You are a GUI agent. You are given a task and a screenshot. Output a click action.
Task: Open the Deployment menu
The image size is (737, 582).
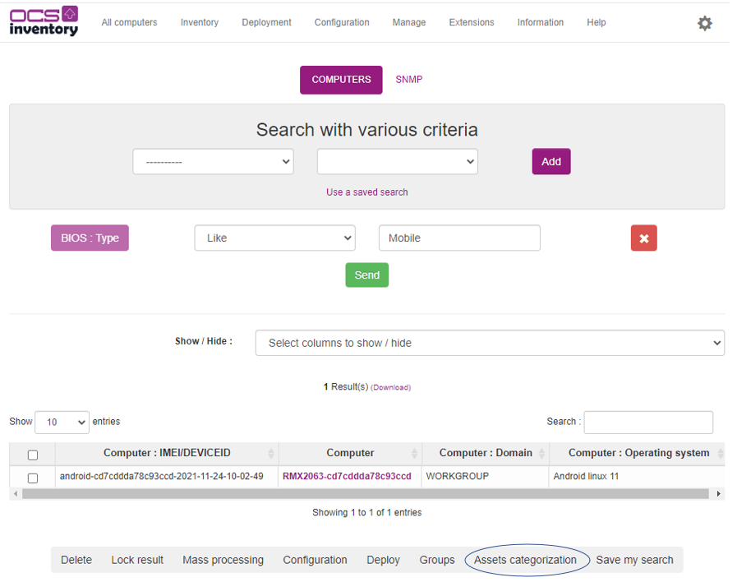pos(266,23)
